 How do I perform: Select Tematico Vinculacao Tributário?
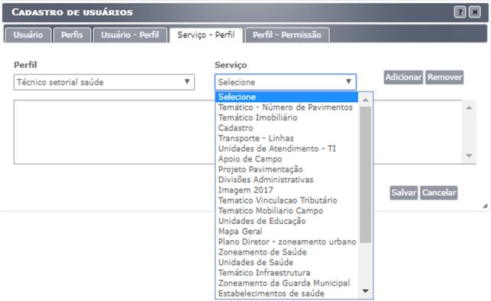(x=286, y=200)
